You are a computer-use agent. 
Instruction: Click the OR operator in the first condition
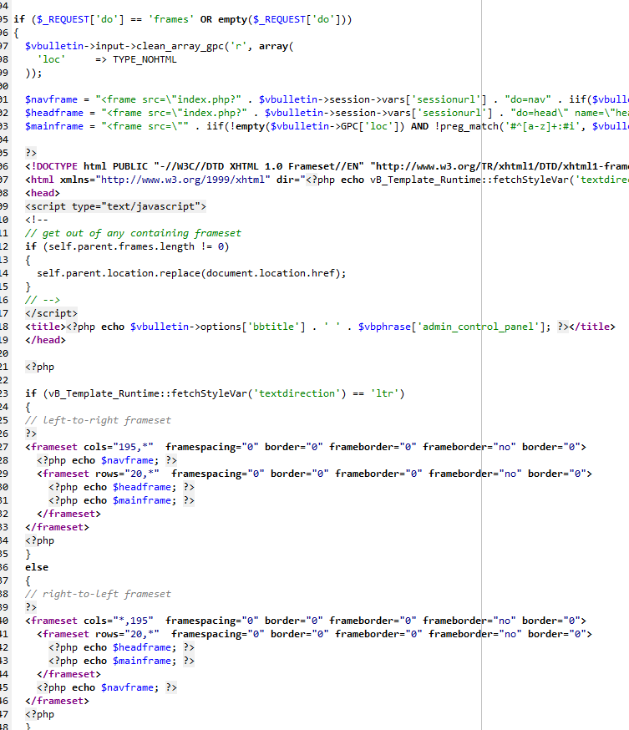point(206,19)
